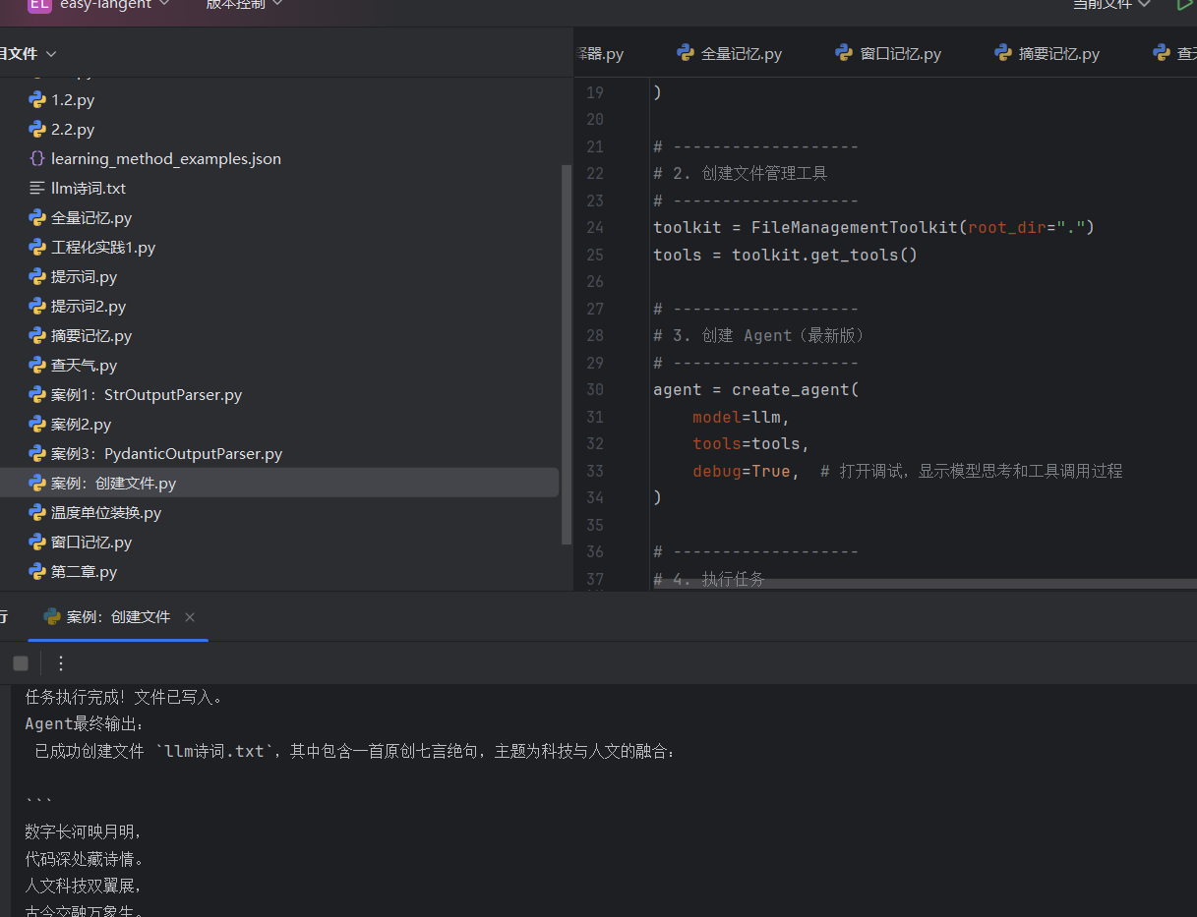Click line number 24 in the gutter
The image size is (1197, 917).
(x=594, y=228)
